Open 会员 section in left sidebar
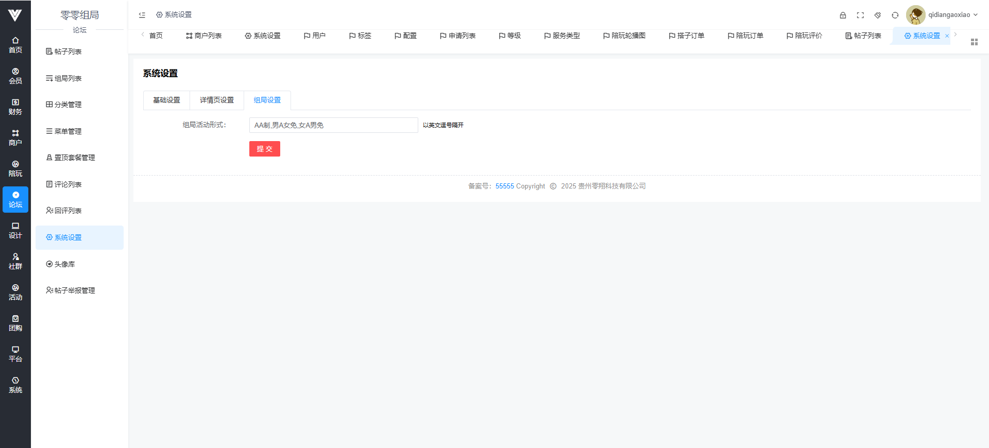The image size is (989, 448). click(15, 76)
